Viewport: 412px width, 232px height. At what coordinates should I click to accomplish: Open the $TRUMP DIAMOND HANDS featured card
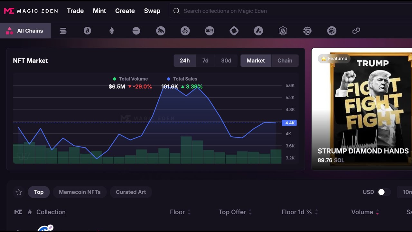pos(362,109)
